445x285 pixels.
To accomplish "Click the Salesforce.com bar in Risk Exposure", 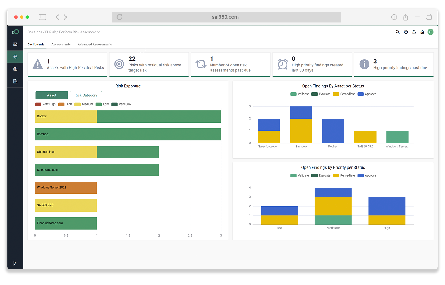I will 97,170.
